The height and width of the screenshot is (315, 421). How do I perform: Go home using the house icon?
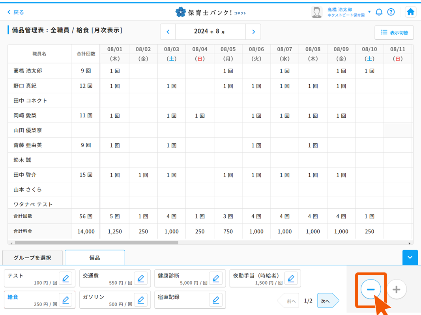point(410,12)
